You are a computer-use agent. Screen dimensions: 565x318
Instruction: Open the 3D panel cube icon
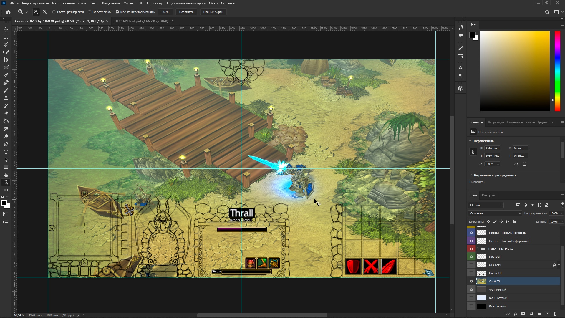coord(461,88)
